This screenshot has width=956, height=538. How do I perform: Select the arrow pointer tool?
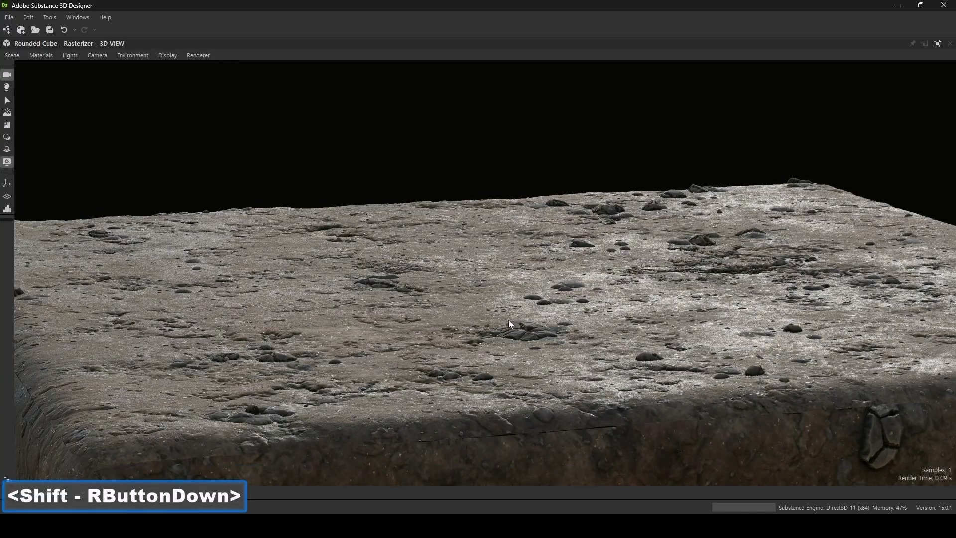[7, 100]
